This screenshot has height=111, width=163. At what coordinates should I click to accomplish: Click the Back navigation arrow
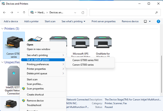(5, 12)
